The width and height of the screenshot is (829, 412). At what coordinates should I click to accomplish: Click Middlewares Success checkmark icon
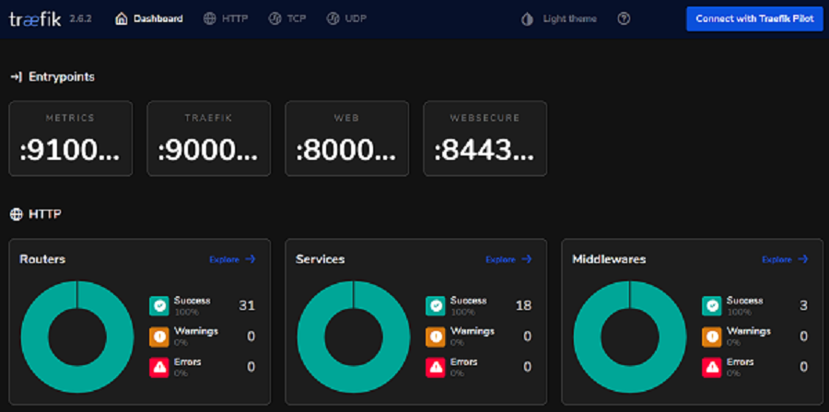tap(712, 305)
